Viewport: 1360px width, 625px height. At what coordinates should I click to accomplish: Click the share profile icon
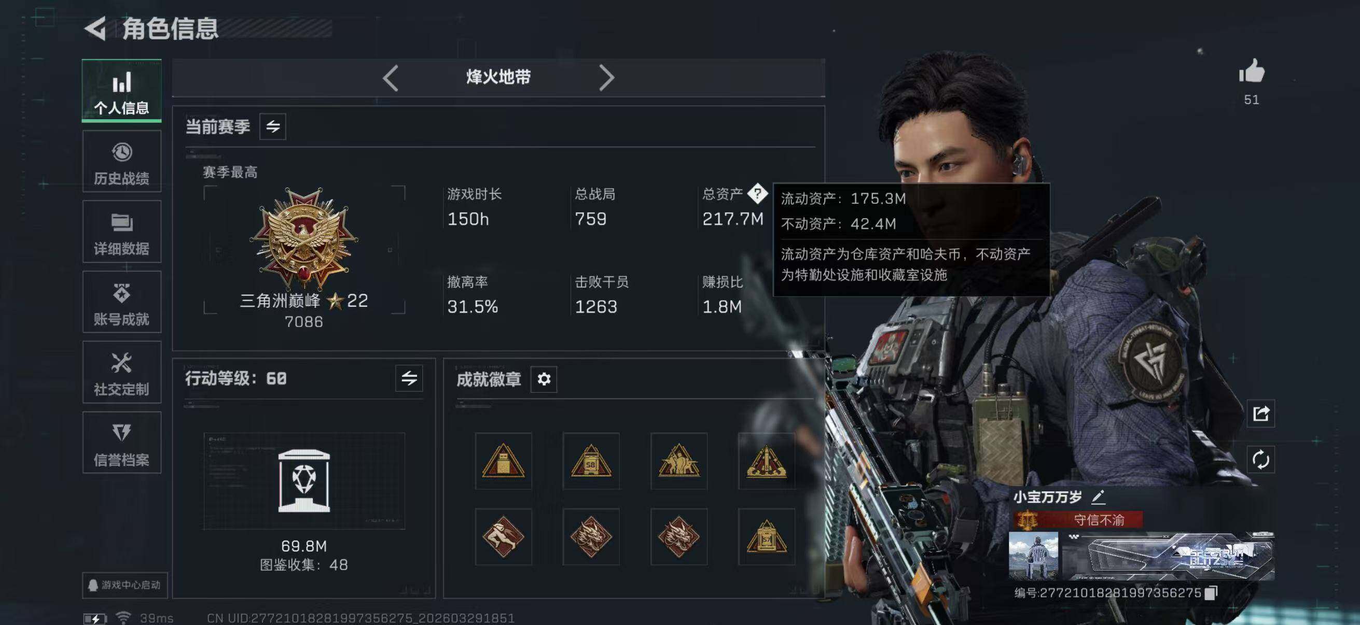tap(1261, 414)
